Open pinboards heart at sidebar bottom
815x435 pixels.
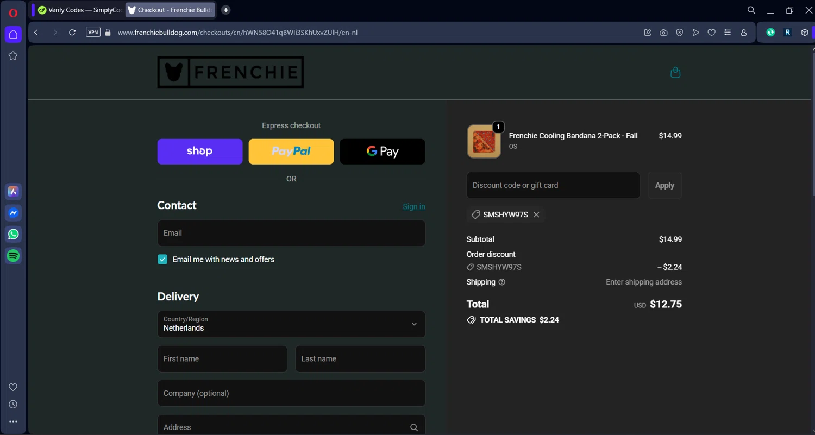[13, 387]
